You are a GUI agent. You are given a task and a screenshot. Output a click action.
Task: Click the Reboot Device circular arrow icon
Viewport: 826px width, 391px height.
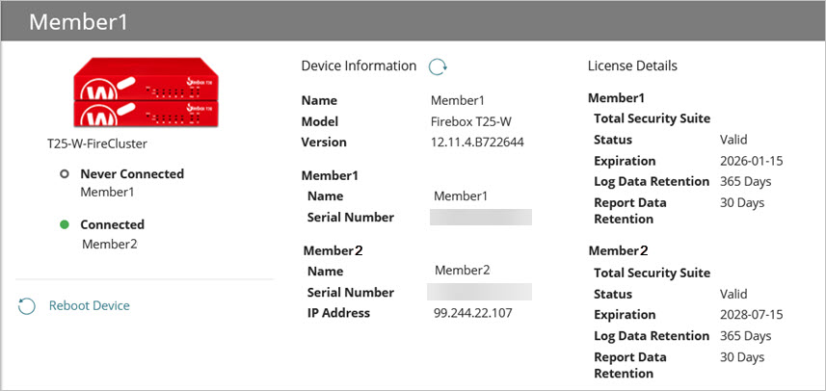pos(27,306)
